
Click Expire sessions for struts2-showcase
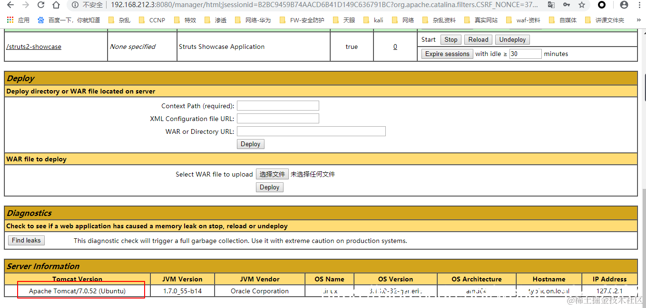(447, 54)
